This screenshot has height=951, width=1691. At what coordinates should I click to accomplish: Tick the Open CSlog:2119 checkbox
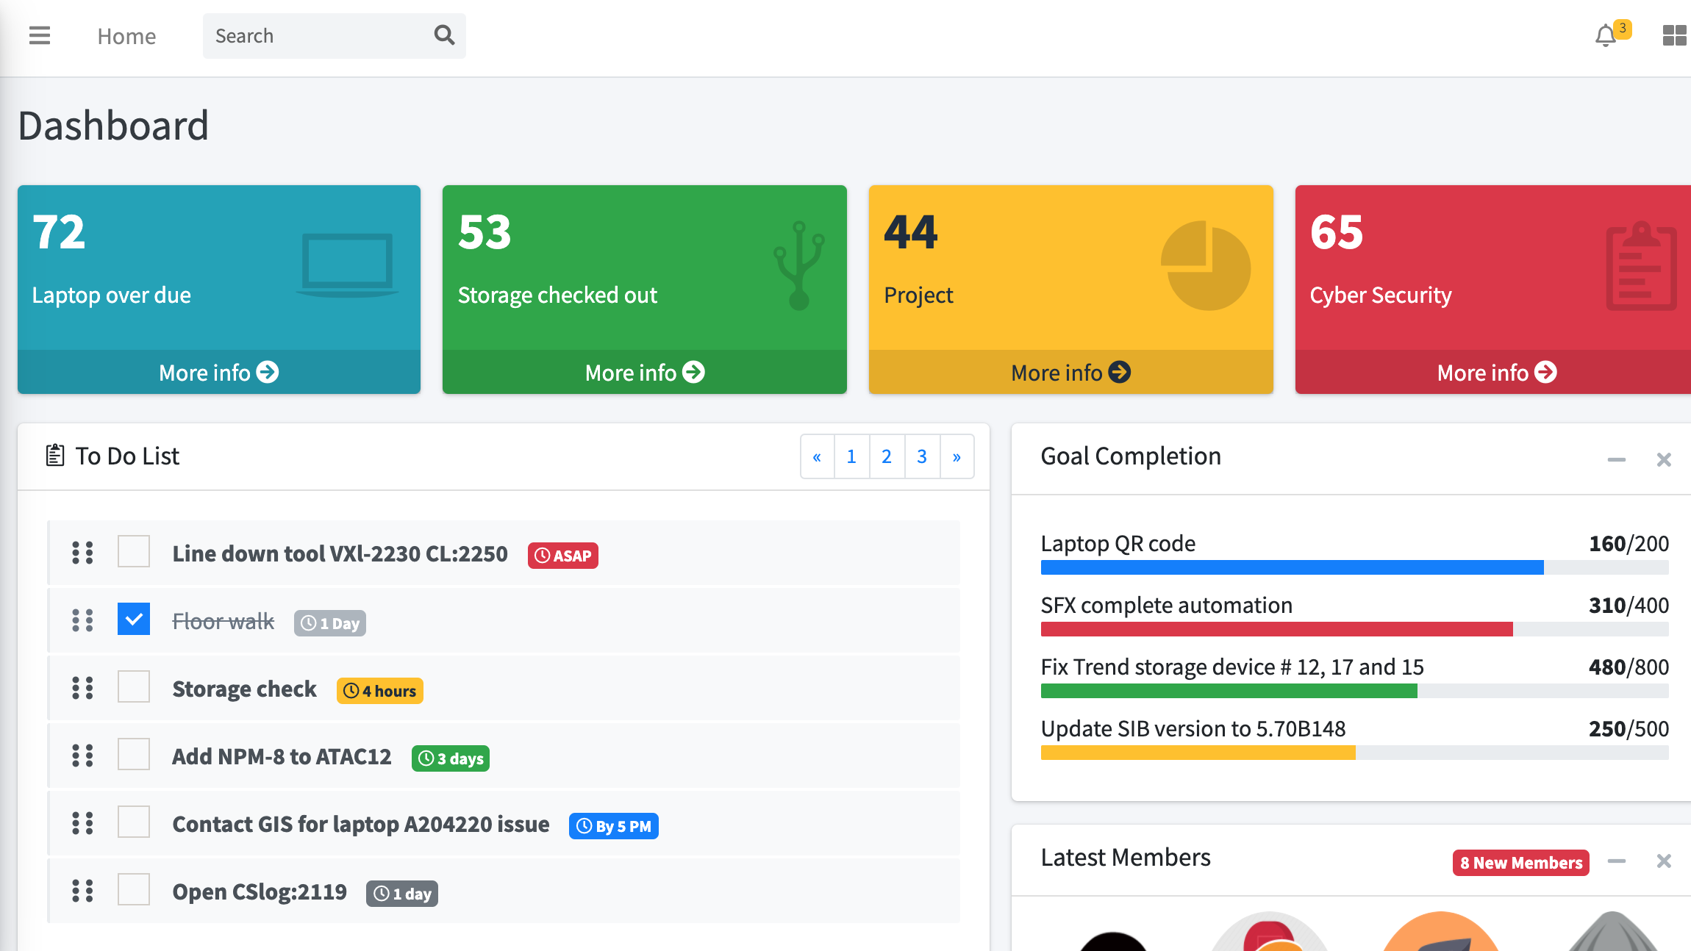[134, 889]
